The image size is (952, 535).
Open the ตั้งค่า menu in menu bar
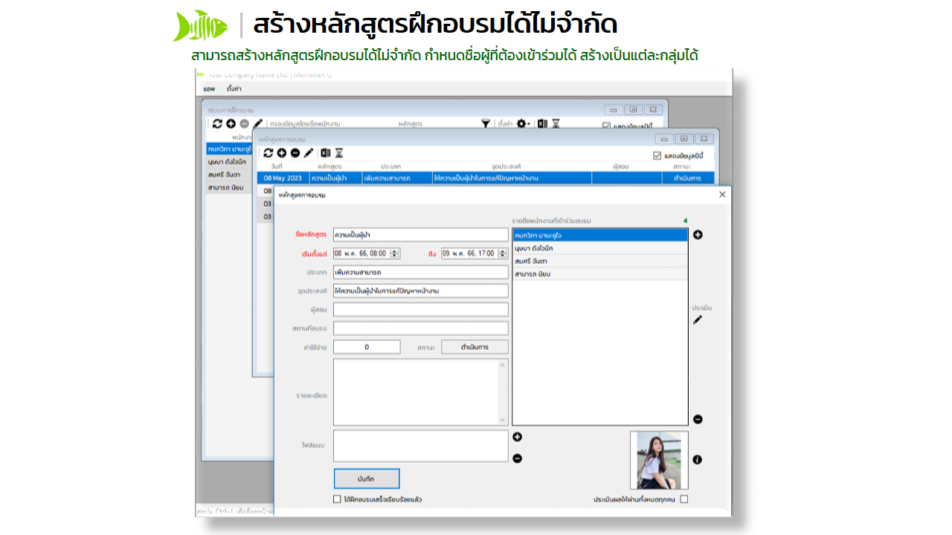click(x=234, y=88)
